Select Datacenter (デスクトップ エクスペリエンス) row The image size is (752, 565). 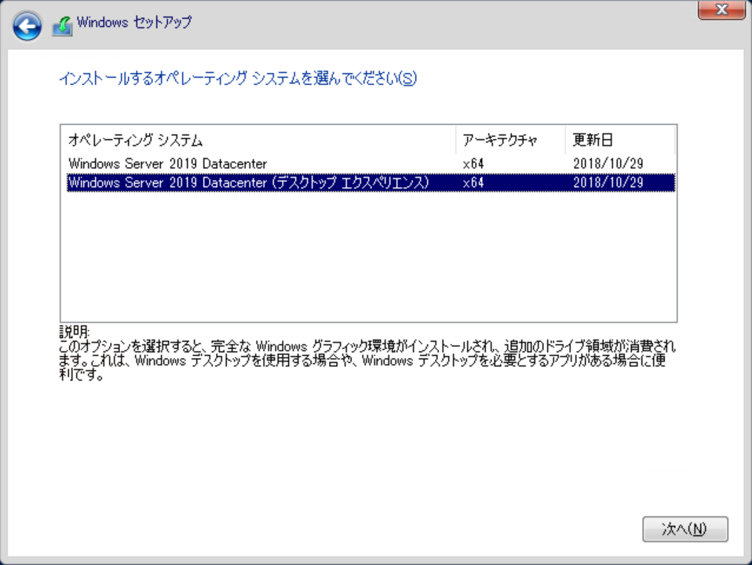click(371, 183)
